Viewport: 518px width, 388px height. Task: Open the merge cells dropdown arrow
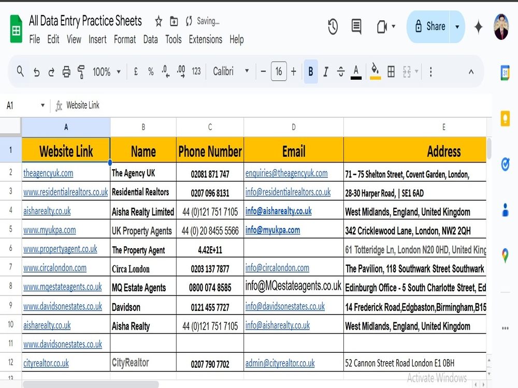point(416,71)
